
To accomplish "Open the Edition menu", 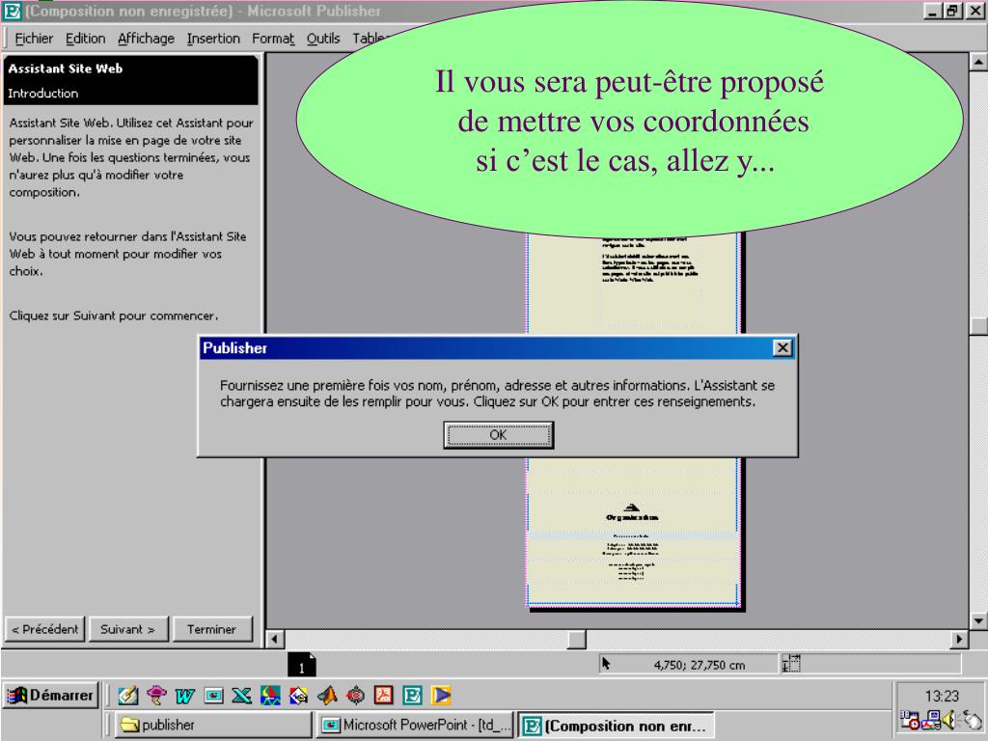I will [85, 39].
